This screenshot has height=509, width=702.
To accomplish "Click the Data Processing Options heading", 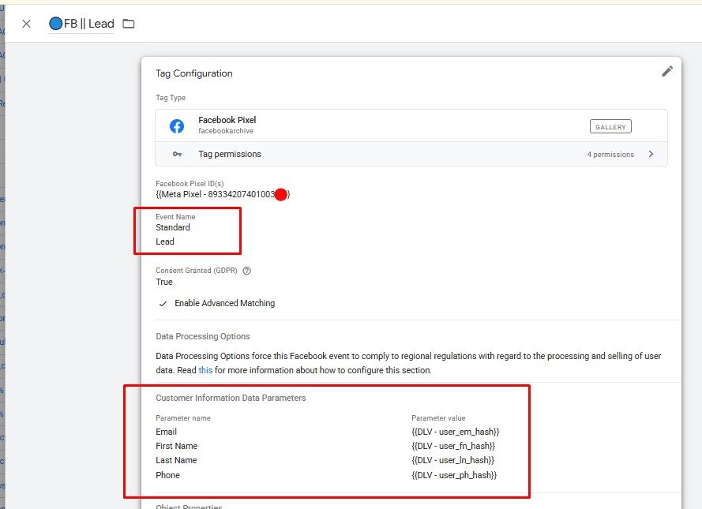I will [203, 336].
